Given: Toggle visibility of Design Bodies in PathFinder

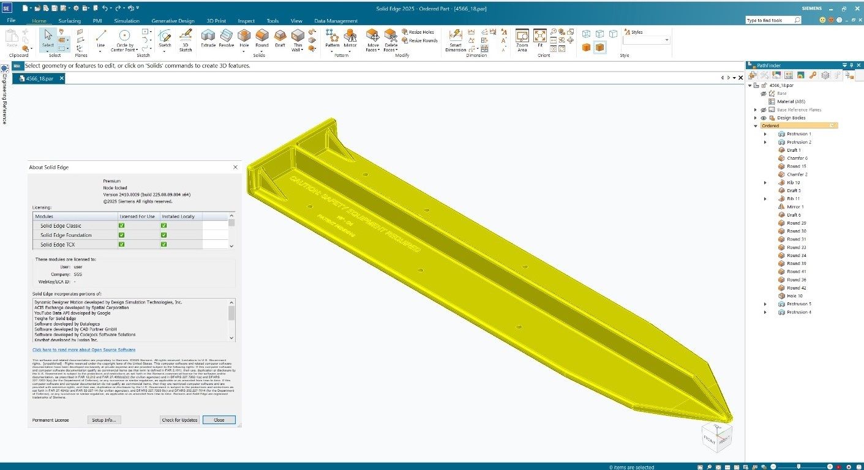Looking at the screenshot, I should point(764,117).
